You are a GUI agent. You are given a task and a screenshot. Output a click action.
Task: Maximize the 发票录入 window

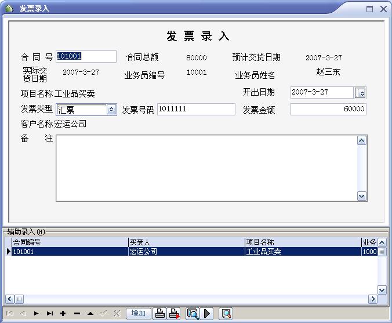tap(369, 9)
